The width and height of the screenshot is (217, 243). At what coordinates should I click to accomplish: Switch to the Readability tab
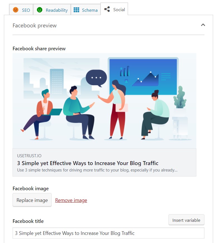pyautogui.click(x=52, y=10)
